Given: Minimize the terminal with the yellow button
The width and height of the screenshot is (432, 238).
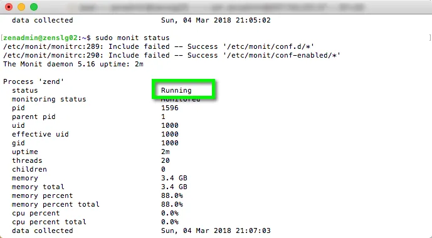Looking at the screenshot, I should point(21,7).
